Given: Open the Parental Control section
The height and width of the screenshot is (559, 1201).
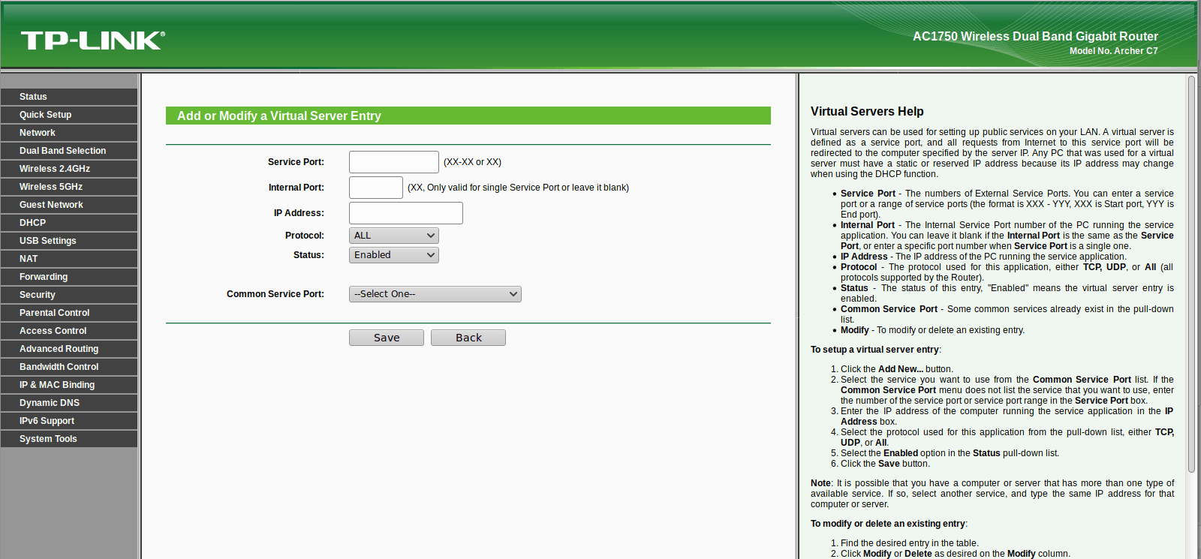Looking at the screenshot, I should tap(69, 313).
